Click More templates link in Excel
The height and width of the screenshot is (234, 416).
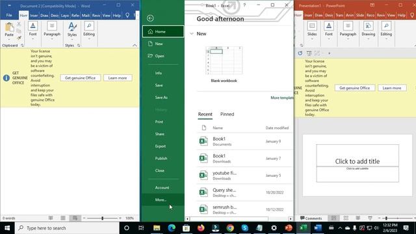pos(282,97)
